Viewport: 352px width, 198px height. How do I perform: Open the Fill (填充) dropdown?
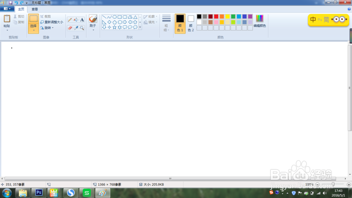click(150, 22)
